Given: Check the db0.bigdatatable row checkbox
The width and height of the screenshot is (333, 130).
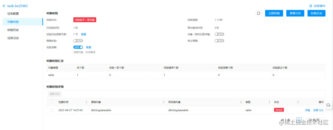Looking at the screenshot, I should click(x=52, y=110).
